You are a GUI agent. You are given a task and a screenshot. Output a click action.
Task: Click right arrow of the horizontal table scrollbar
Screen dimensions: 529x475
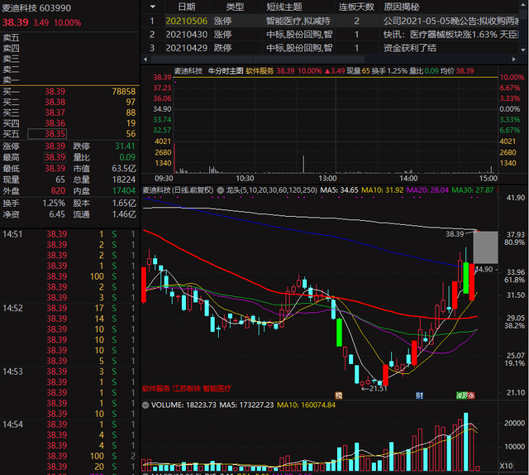click(x=514, y=59)
